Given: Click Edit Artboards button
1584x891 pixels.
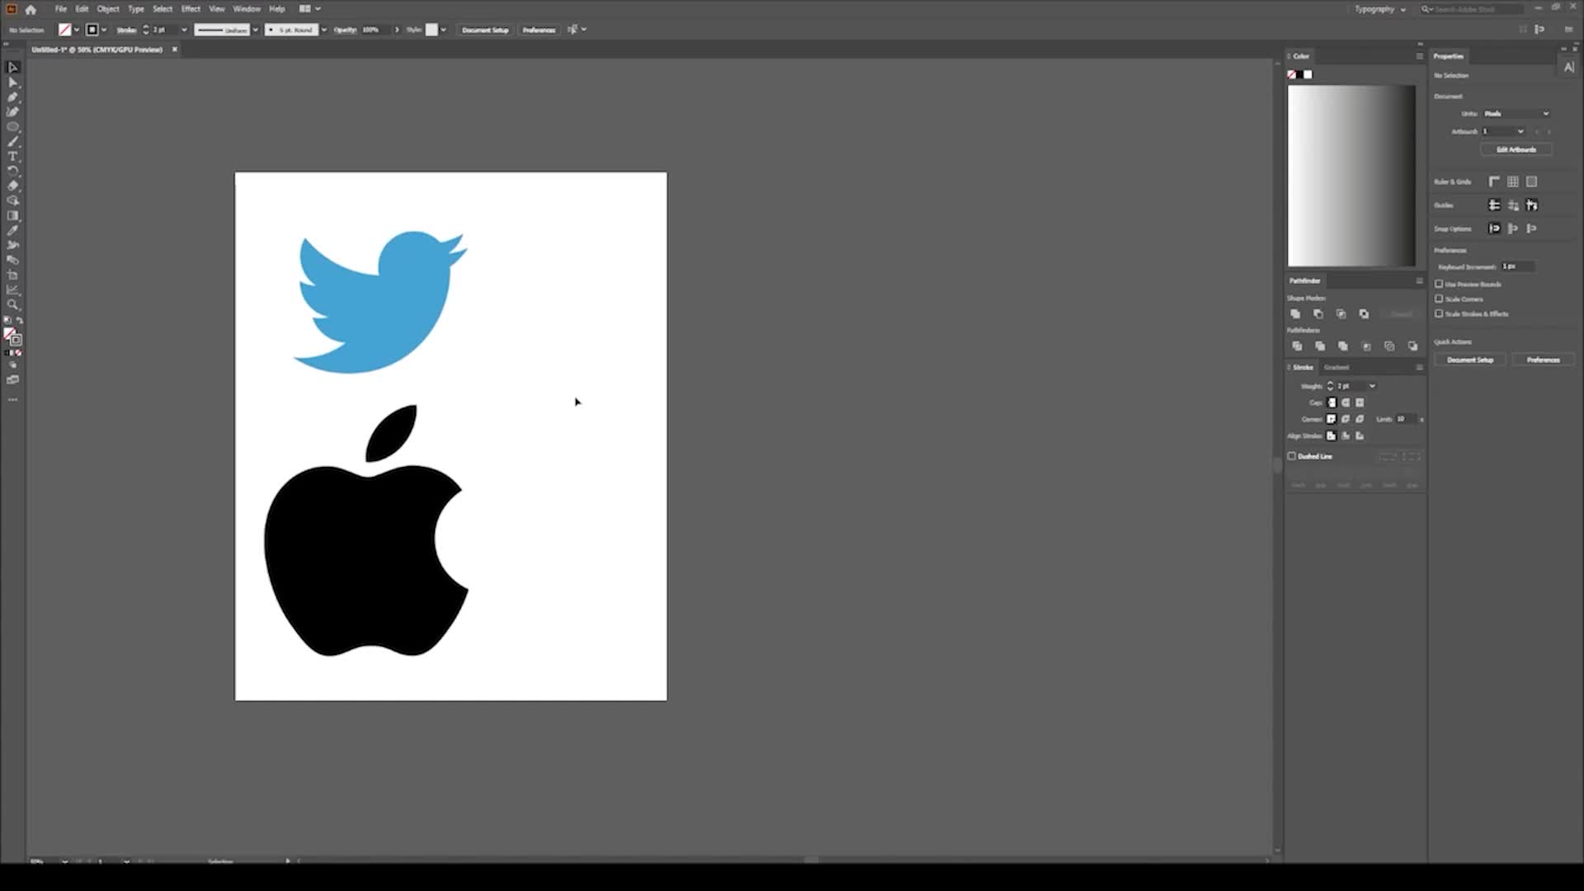Looking at the screenshot, I should click(x=1516, y=149).
